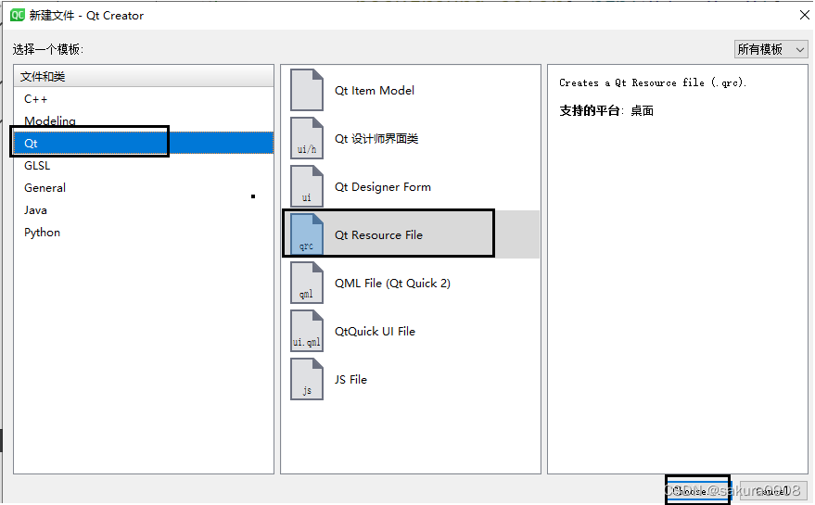Screen dimensions: 815x505
Task: Click the qrc resource file icon
Action: pyautogui.click(x=307, y=234)
